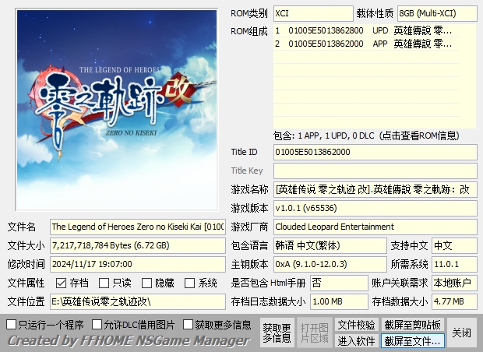This screenshot has width=483, height=352.
Task: Click 截屏至剪贴板 to copy screenshot
Action: pyautogui.click(x=412, y=324)
